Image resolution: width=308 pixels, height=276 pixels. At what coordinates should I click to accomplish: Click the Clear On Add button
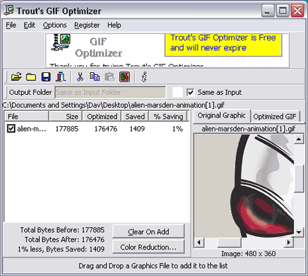(x=148, y=232)
